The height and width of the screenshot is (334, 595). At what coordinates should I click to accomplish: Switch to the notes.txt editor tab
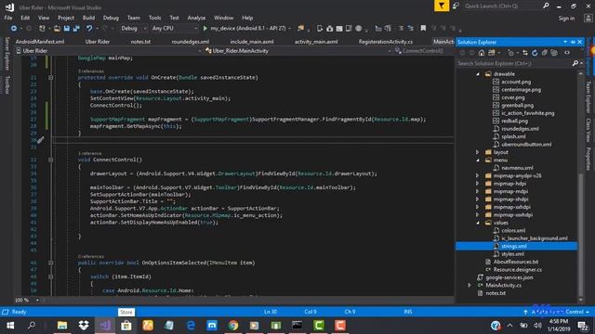click(x=140, y=42)
